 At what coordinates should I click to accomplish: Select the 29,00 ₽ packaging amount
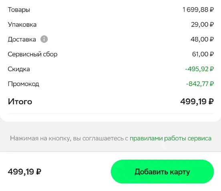point(203,24)
